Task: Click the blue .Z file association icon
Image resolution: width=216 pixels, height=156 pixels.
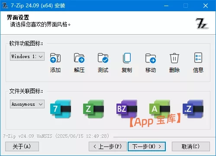Action: click(193, 109)
